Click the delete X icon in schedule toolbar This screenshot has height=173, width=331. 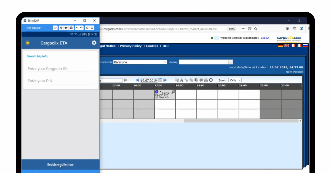[201, 80]
